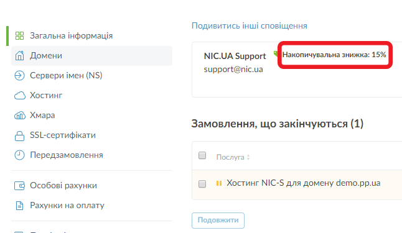Click the Подовжити button
This screenshot has width=402, height=233.
(218, 220)
